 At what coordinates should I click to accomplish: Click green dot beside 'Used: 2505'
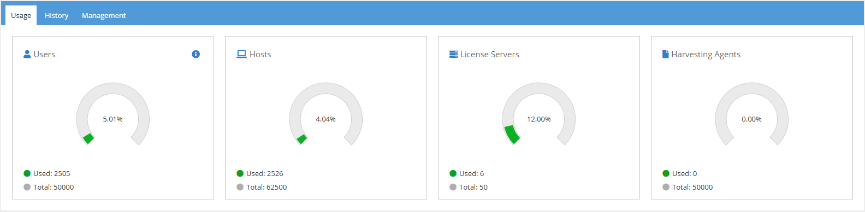pos(27,173)
